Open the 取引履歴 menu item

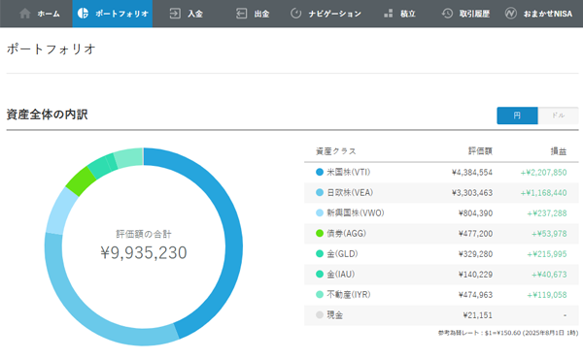tap(474, 15)
